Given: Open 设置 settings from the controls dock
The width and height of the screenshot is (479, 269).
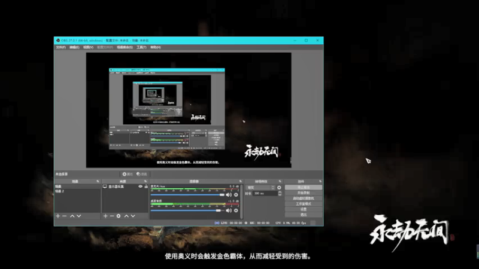Looking at the screenshot, I should [304, 209].
